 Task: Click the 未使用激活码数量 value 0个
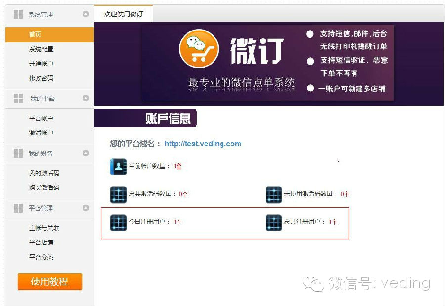345,194
